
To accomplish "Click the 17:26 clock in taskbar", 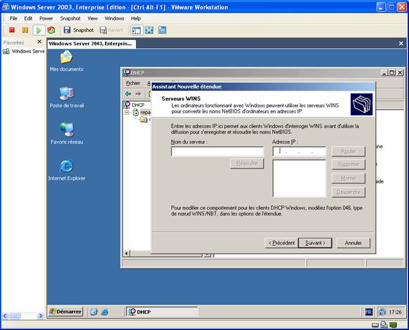I will click(395, 312).
